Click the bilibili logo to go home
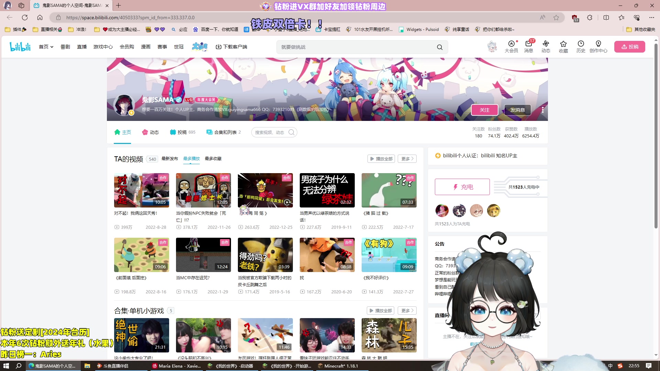The height and width of the screenshot is (371, 660). click(x=20, y=46)
